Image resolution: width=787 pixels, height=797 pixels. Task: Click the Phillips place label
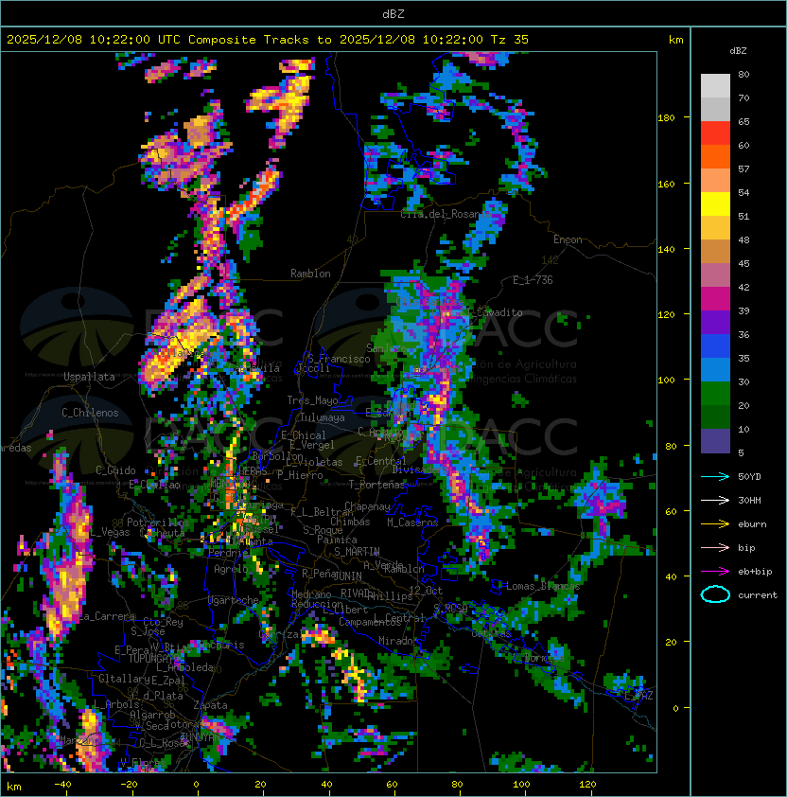pyautogui.click(x=390, y=596)
